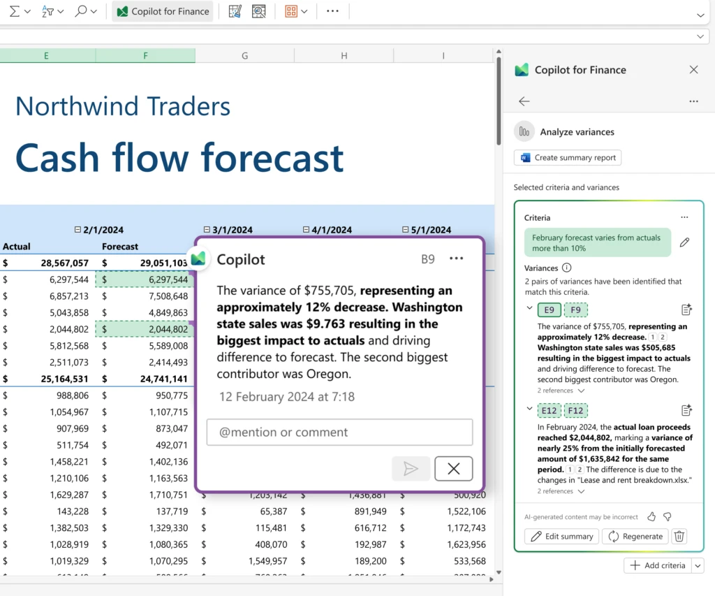The image size is (715, 596).
Task: Click the pencil icon to edit the criteria
Action: [x=684, y=242]
